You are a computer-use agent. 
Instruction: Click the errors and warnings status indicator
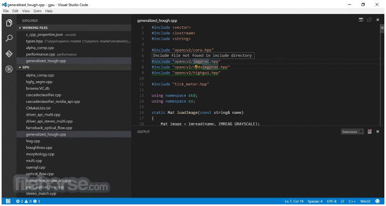tap(28, 201)
